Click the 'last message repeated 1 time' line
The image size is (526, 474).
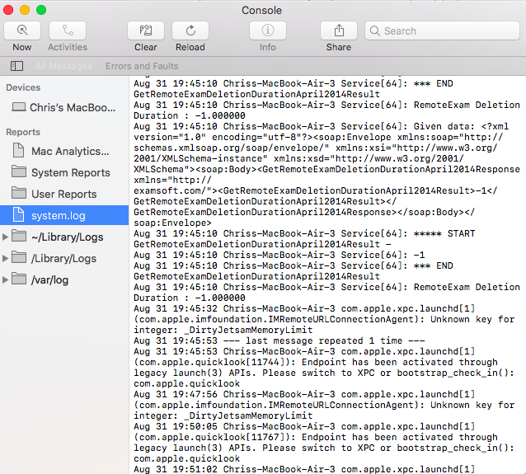click(279, 340)
